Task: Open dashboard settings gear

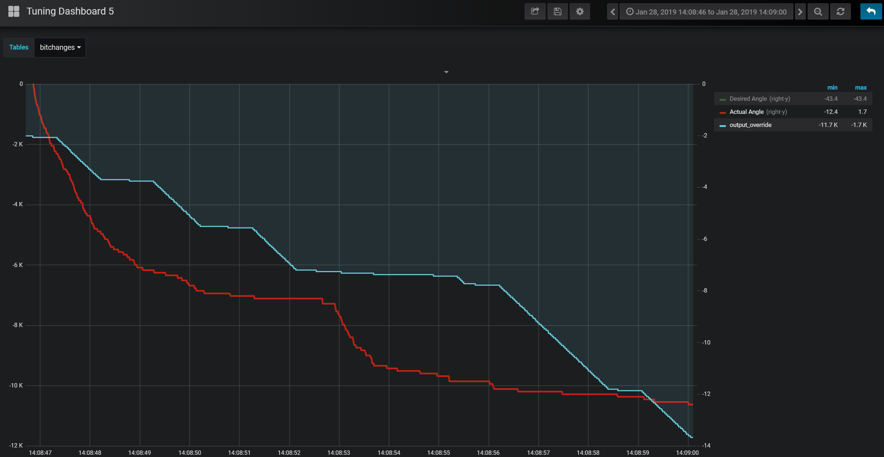Action: (x=580, y=12)
